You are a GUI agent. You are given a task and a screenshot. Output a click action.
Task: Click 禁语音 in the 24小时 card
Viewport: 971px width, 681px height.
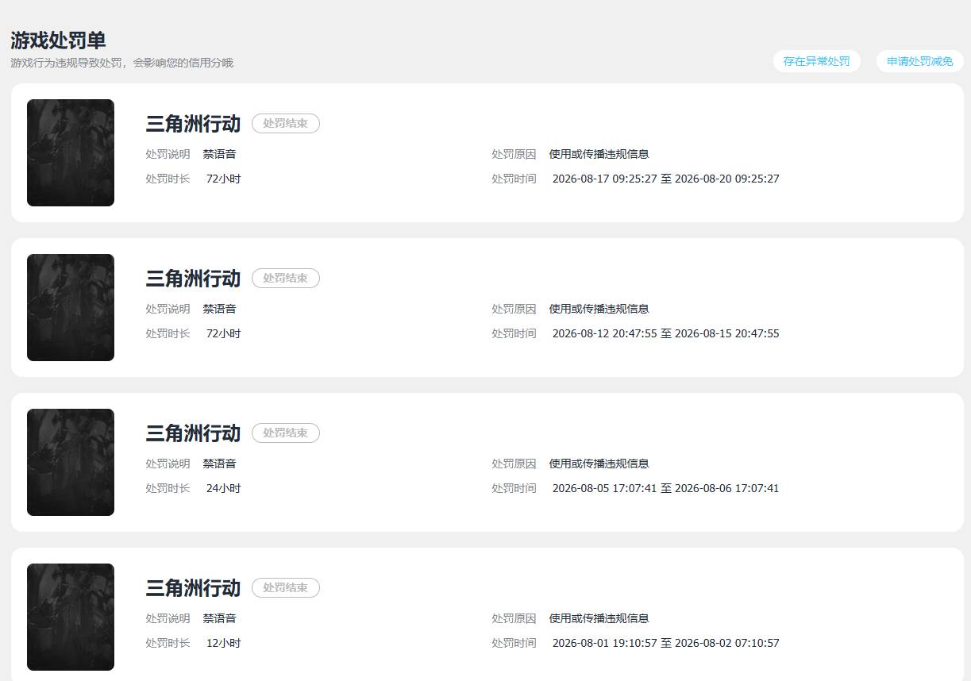pyautogui.click(x=219, y=464)
